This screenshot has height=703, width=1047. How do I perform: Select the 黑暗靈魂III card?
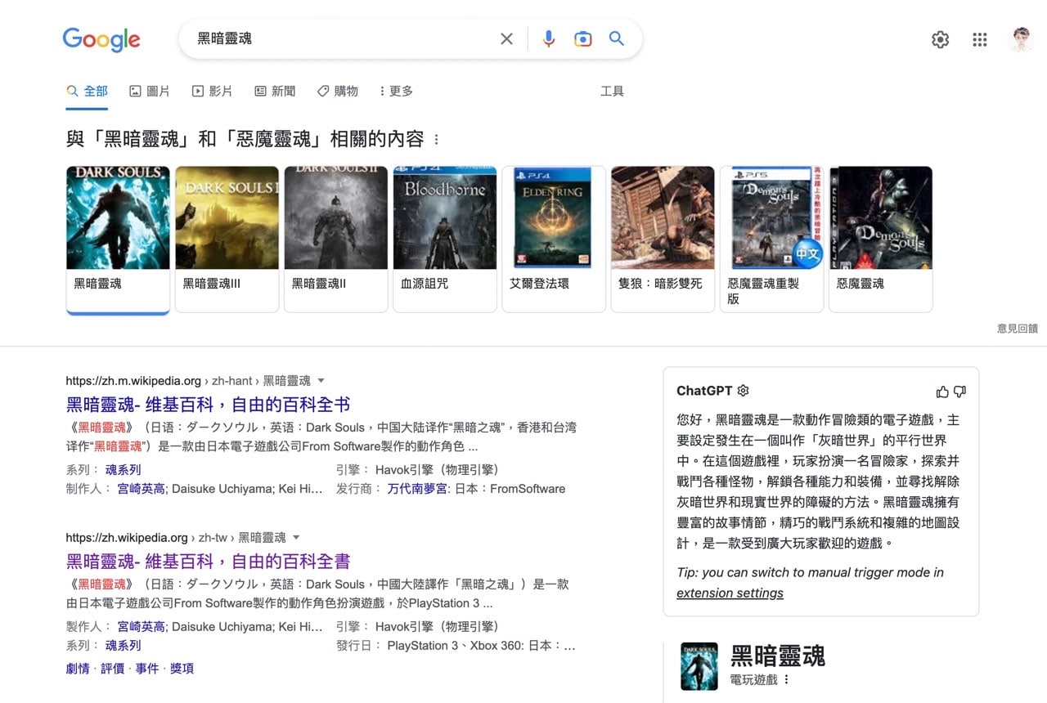pyautogui.click(x=227, y=240)
